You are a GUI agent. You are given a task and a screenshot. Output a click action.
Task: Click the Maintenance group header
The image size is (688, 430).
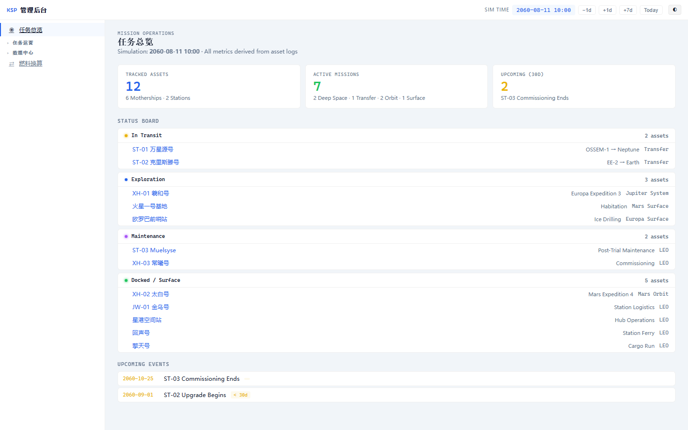click(x=397, y=236)
